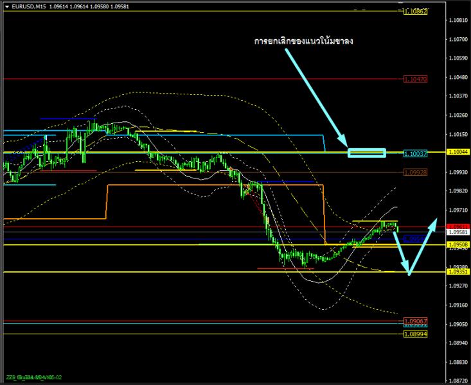Viewport: 471px width, 385px height.
Task: Click the 1.08940 price scale value
Action: [458, 343]
